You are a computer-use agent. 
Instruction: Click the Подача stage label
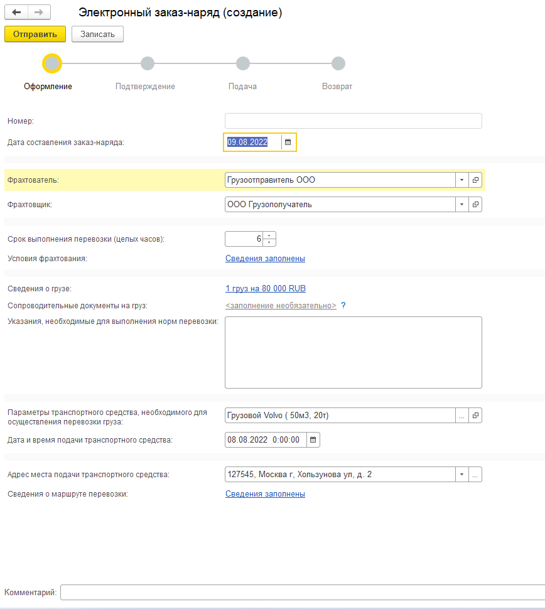pos(242,86)
